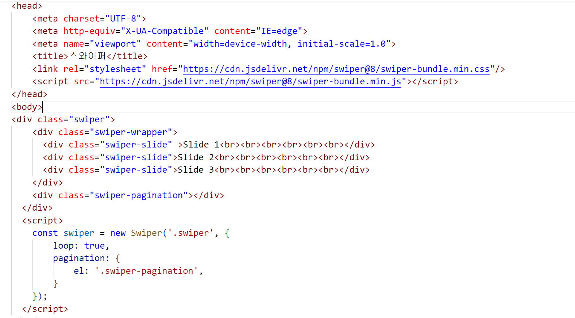Click the swiper-wrapper div line

coord(105,132)
